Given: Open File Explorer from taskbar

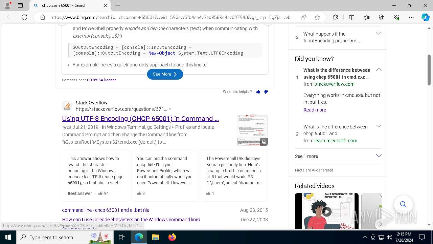Looking at the screenshot, I should pyautogui.click(x=155, y=237).
